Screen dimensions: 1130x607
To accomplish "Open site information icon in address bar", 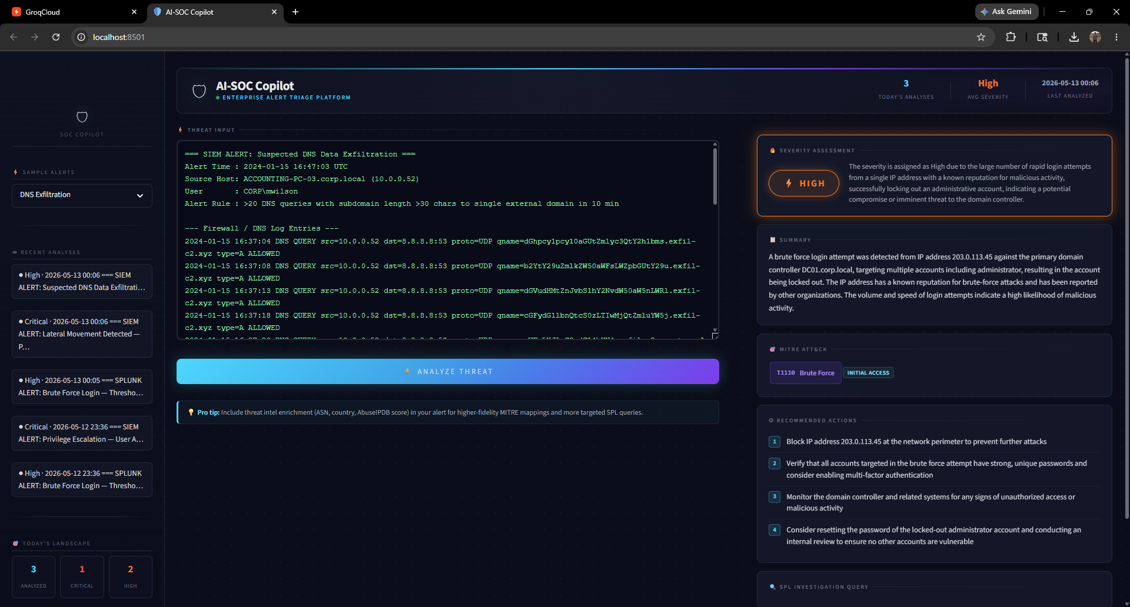I will (81, 37).
